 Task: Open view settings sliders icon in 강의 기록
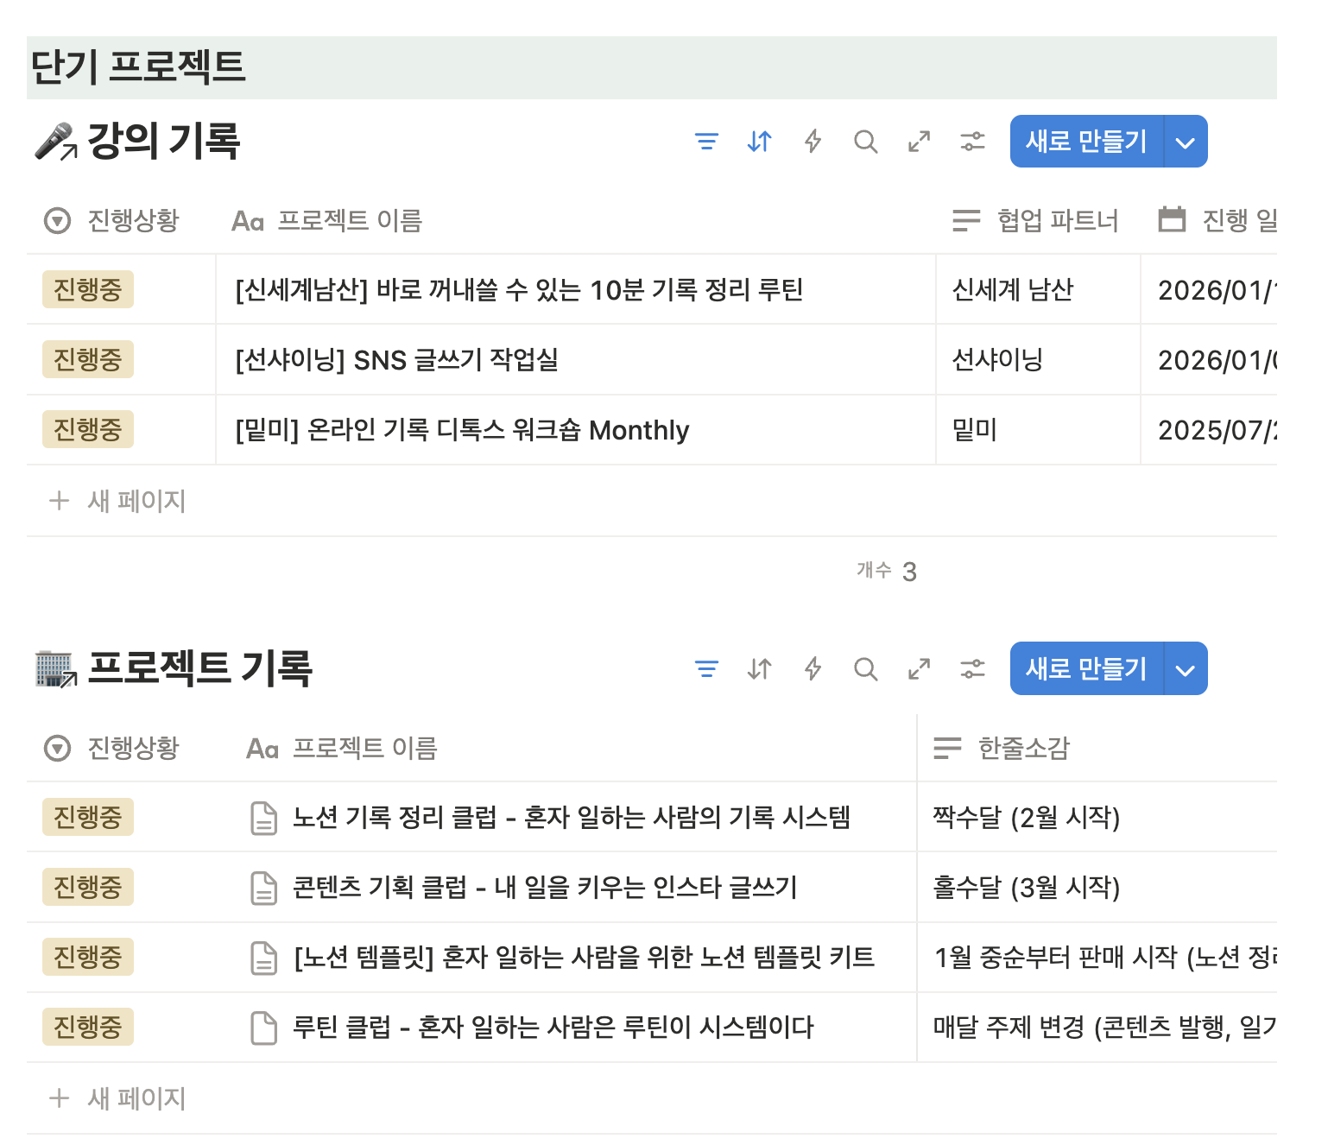point(972,142)
